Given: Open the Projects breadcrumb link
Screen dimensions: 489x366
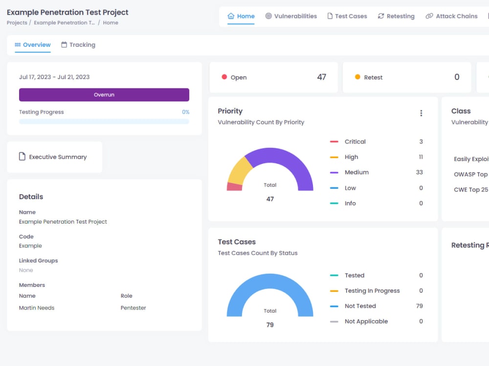Looking at the screenshot, I should tap(17, 22).
